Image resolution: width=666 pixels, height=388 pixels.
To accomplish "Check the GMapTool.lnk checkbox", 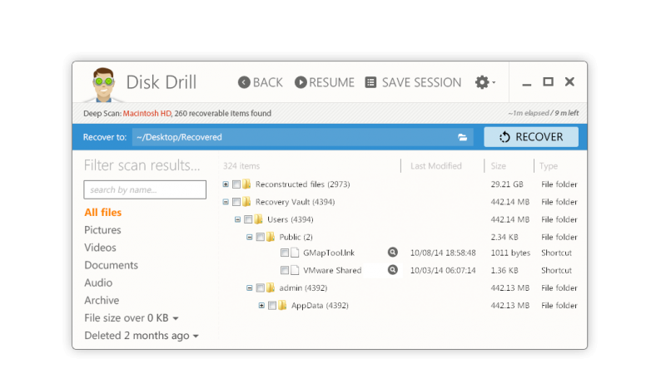I will (x=285, y=253).
